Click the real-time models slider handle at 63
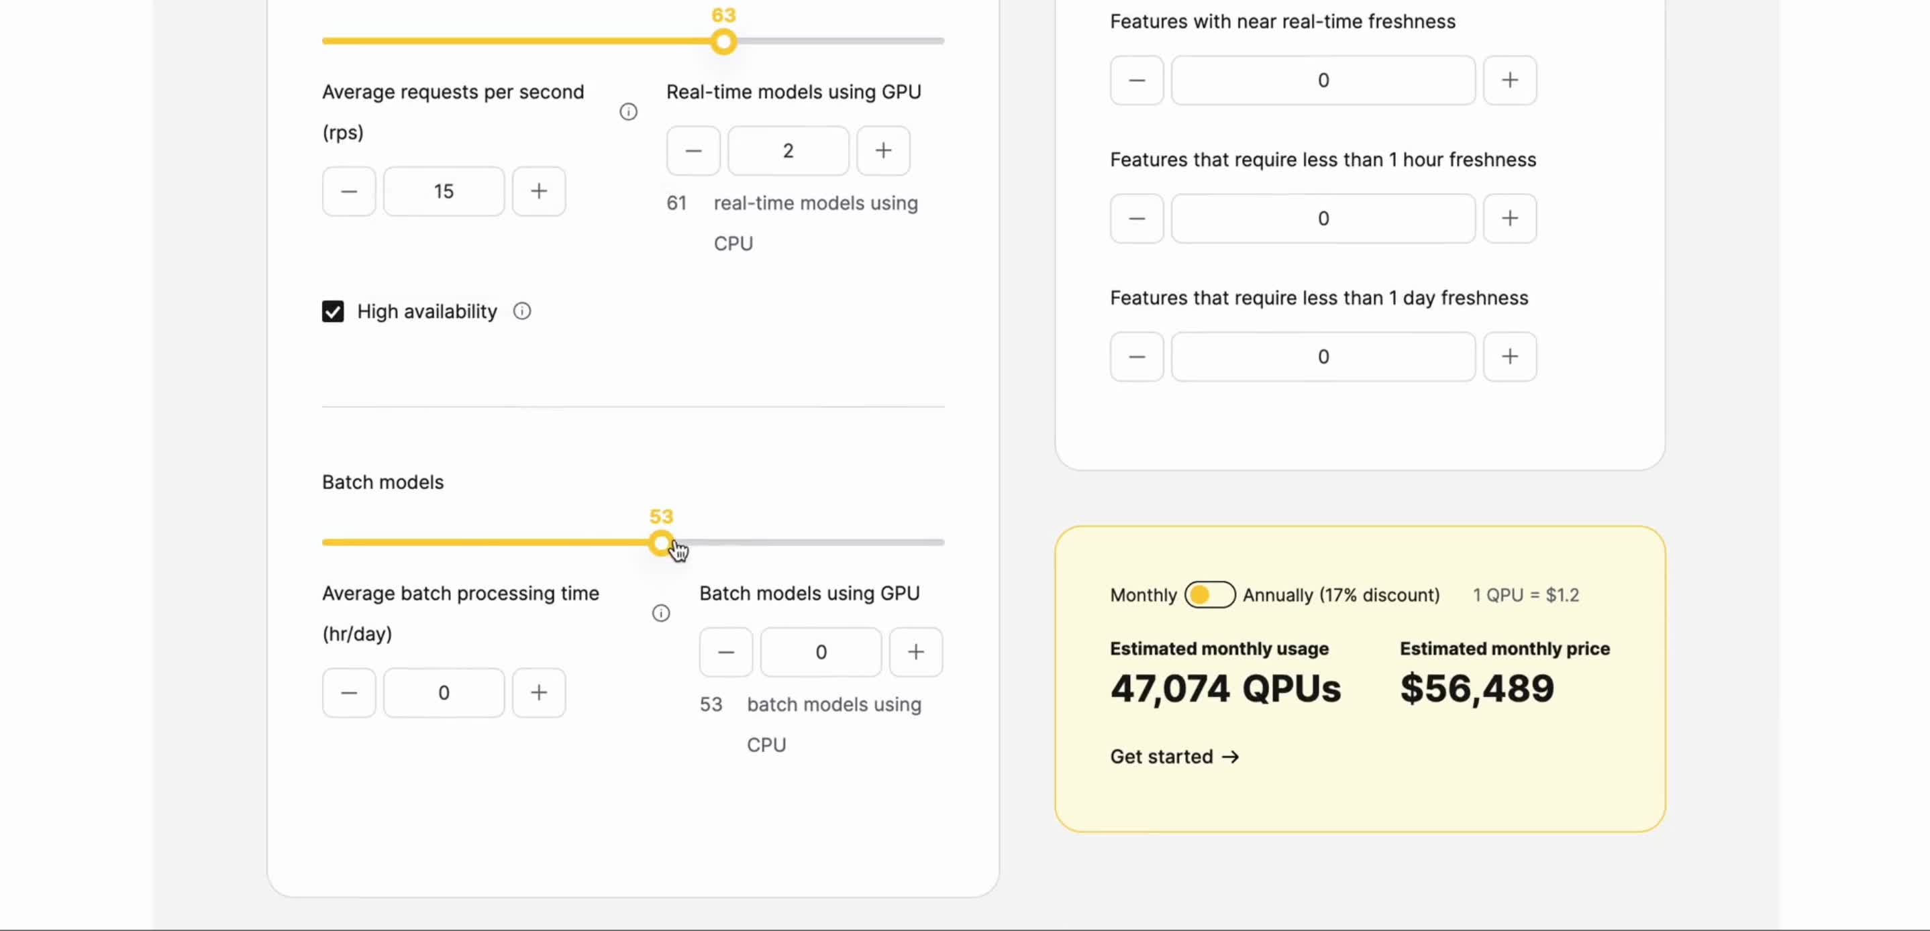This screenshot has width=1930, height=931. [x=723, y=41]
